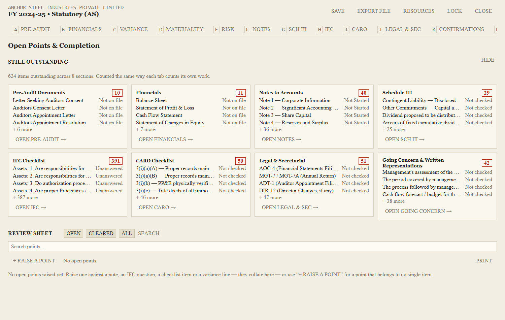Follow the Open Legal & Sec link
This screenshot has height=320, width=505.
[x=290, y=207]
